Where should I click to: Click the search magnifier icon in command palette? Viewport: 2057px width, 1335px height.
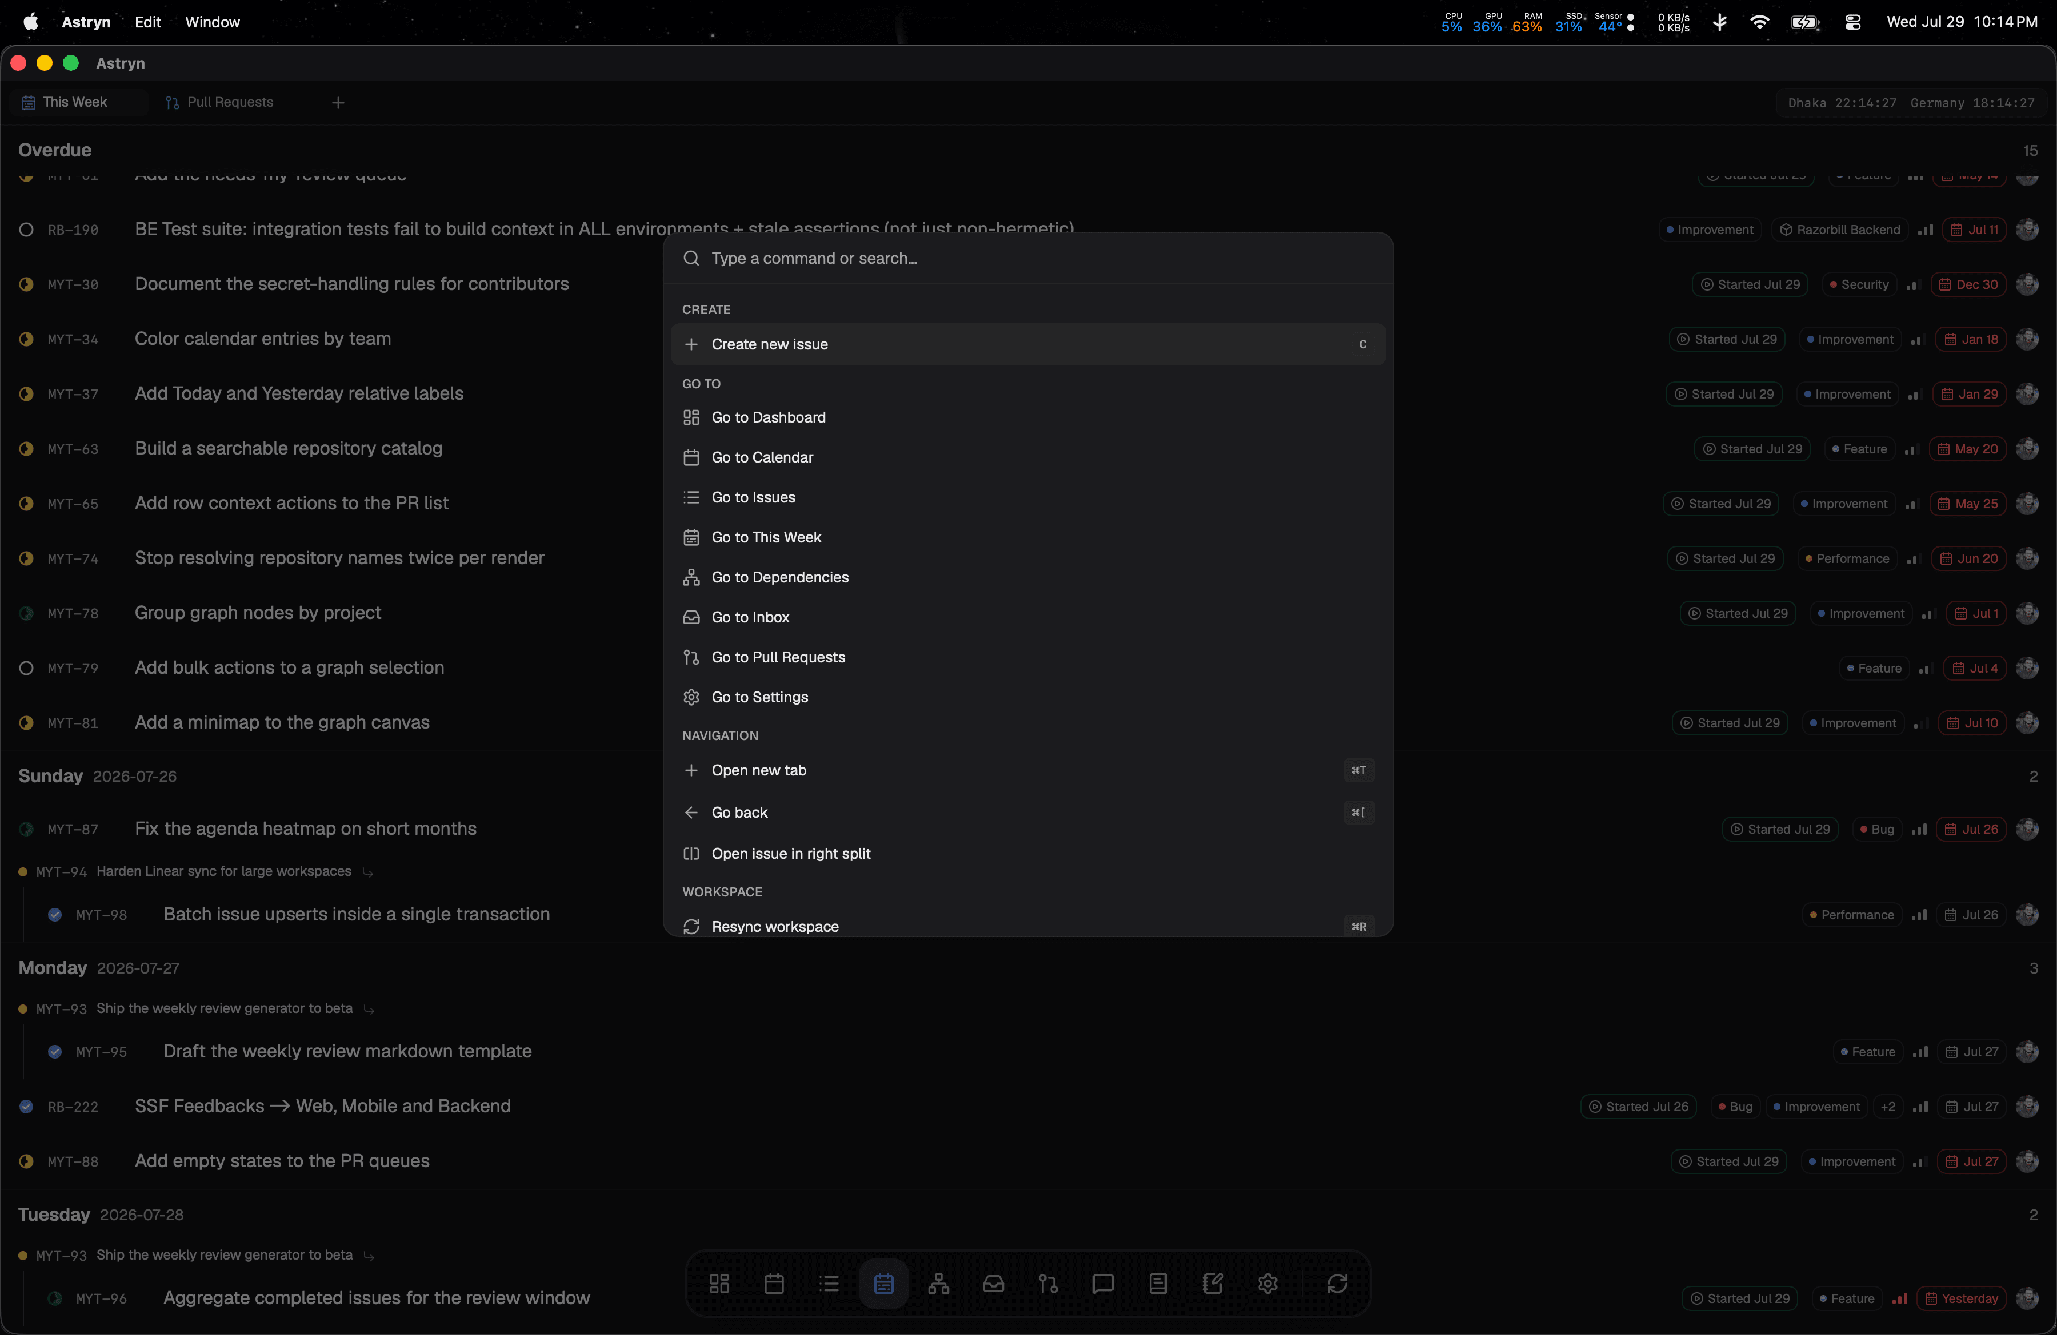point(691,258)
